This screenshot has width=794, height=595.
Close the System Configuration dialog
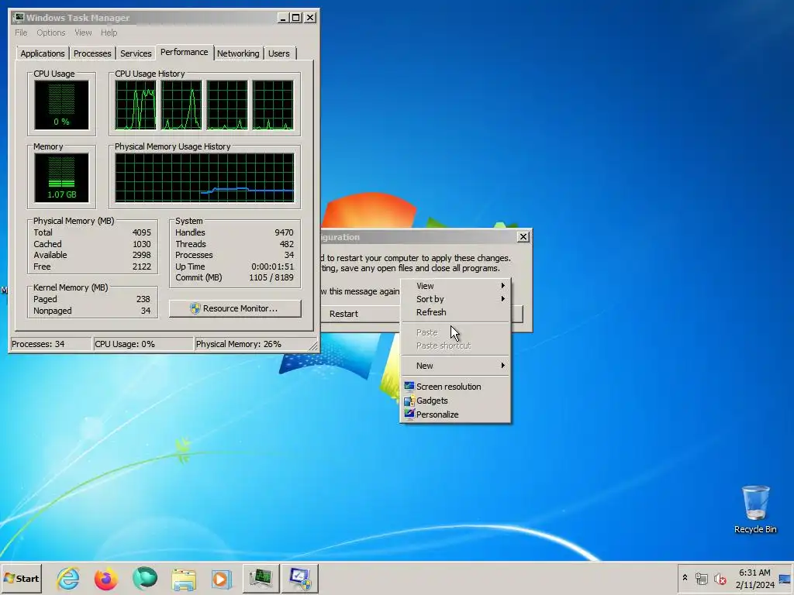click(523, 236)
